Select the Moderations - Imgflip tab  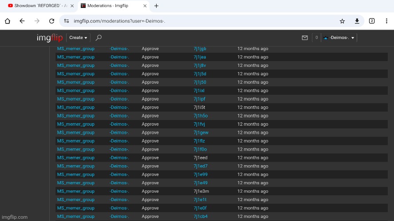pos(108,6)
